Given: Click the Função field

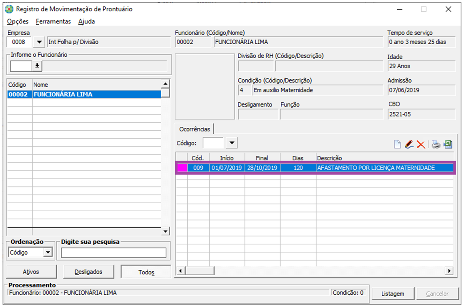Looking at the screenshot, I should pos(331,114).
